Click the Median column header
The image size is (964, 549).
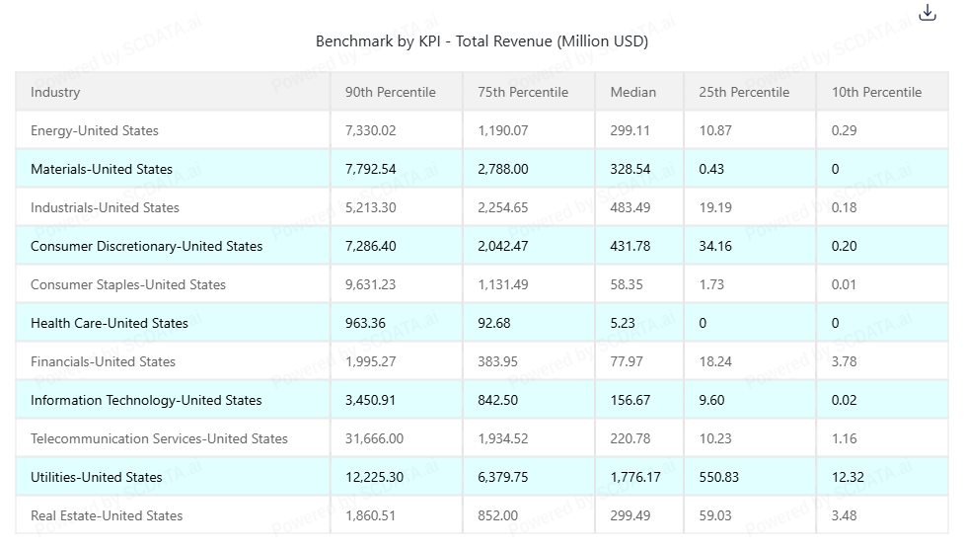point(632,92)
